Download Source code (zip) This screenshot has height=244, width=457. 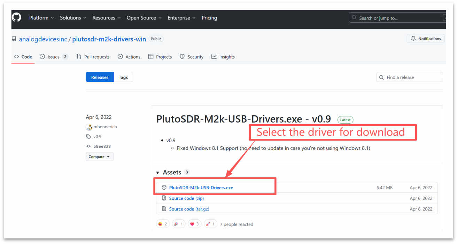click(x=186, y=198)
